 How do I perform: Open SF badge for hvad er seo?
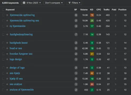click(x=76, y=48)
